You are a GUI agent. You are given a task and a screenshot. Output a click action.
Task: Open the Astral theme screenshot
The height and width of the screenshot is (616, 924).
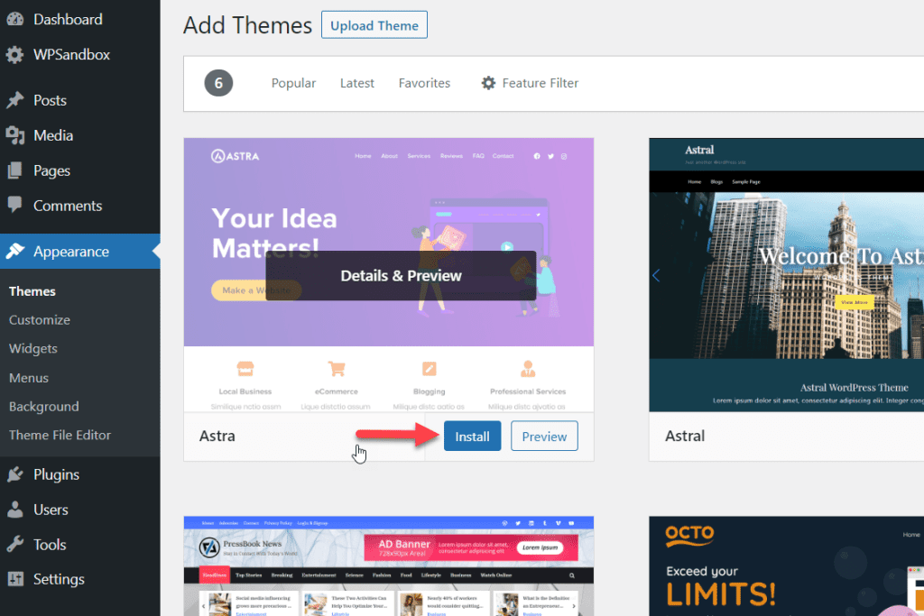click(787, 275)
